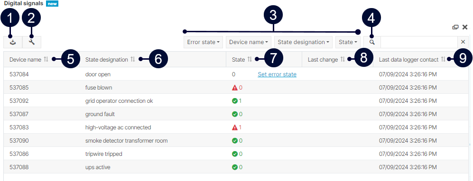Open the Error state filter dropdown
The width and height of the screenshot is (473, 181).
203,42
